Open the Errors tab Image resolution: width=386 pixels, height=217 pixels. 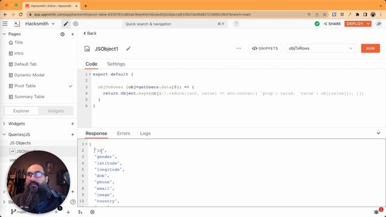point(123,133)
